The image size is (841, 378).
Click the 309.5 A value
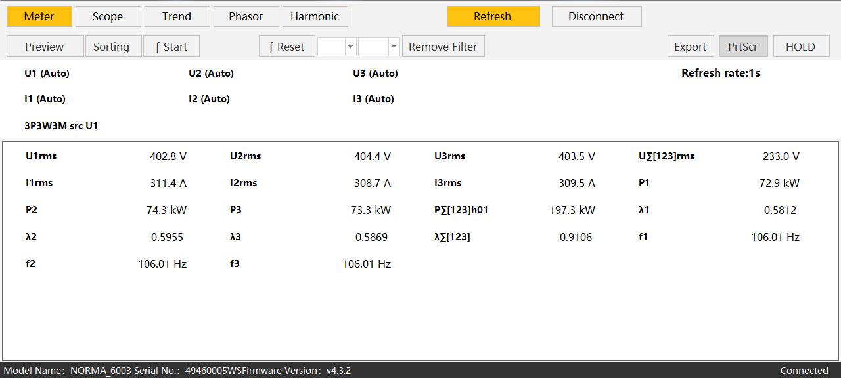[577, 183]
